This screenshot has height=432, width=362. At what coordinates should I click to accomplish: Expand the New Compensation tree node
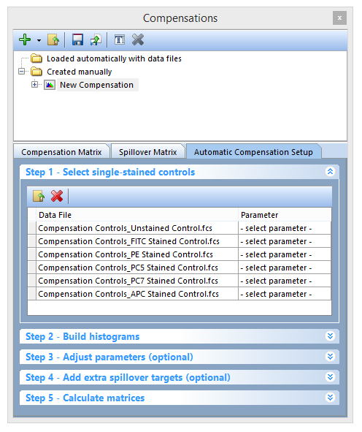coord(34,85)
